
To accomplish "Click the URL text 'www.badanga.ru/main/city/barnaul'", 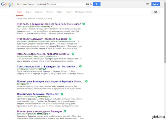I will (31, 69).
